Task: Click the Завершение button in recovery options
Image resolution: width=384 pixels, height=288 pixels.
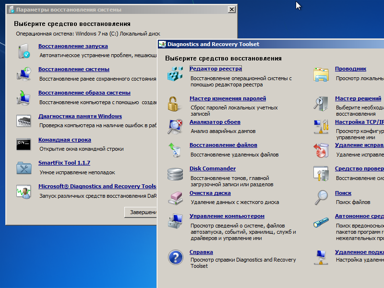Action: [141, 212]
